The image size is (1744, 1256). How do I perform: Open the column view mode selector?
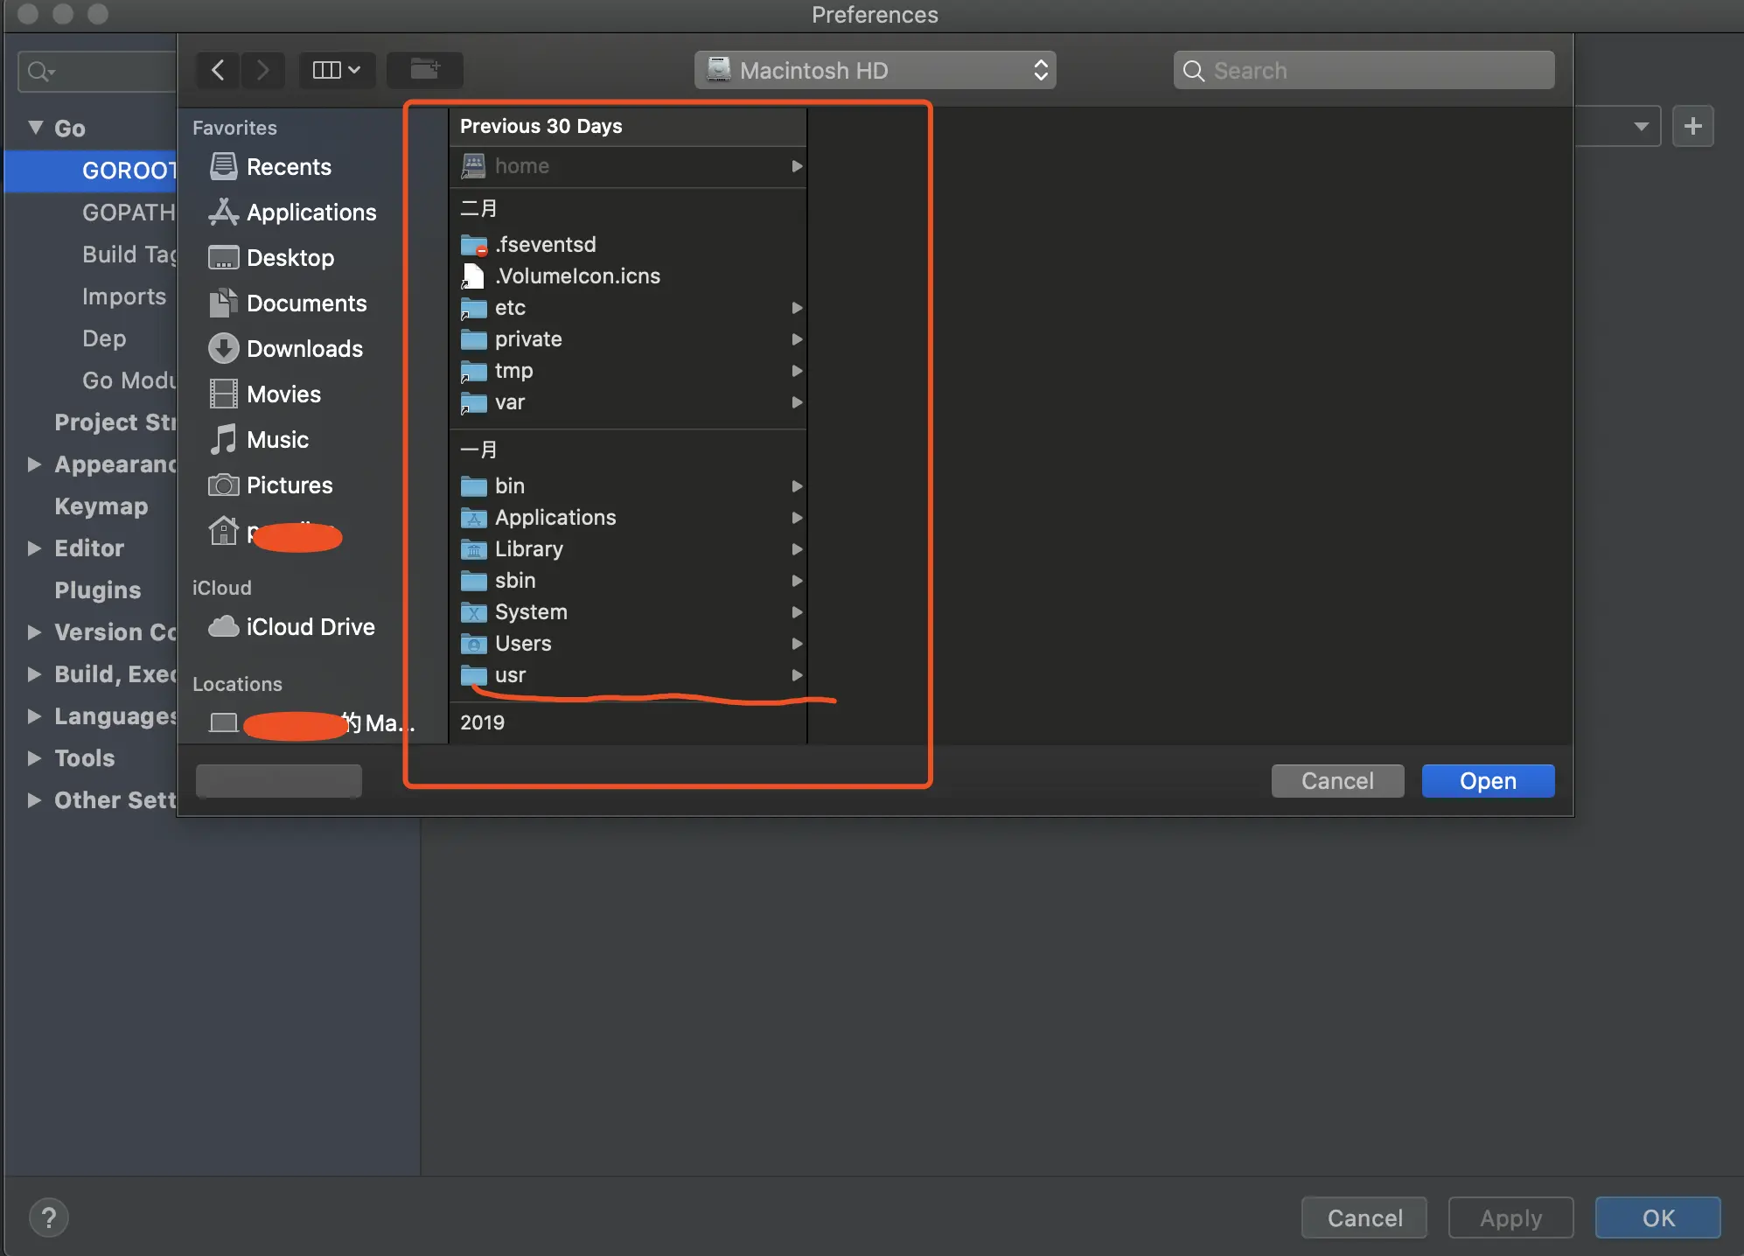336,70
